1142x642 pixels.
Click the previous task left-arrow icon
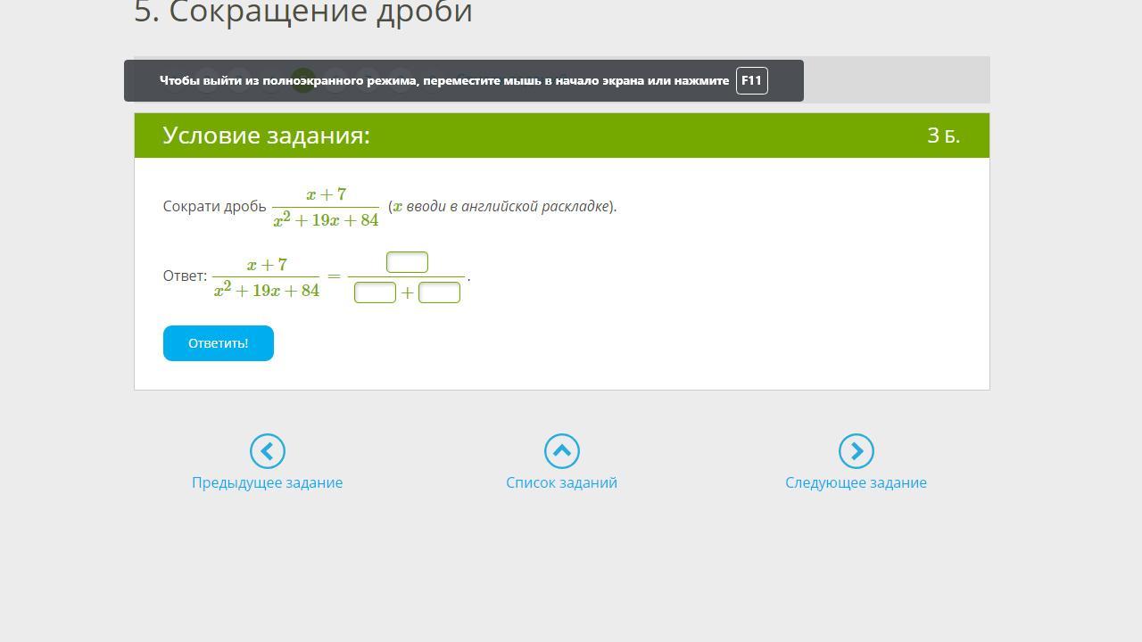pyautogui.click(x=268, y=451)
